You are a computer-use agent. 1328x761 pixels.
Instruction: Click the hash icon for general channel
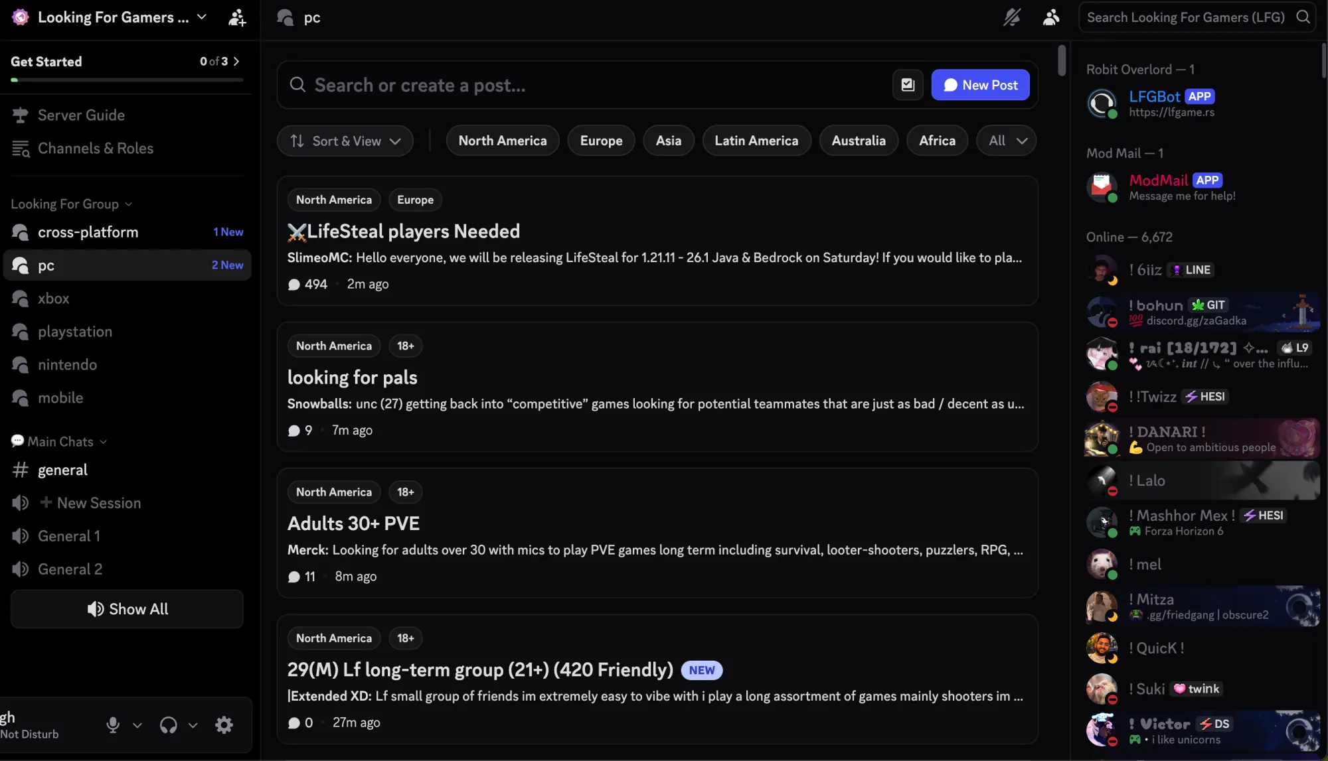click(21, 470)
